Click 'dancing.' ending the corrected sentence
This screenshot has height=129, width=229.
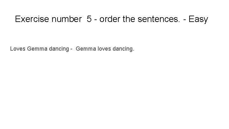[x=123, y=49]
